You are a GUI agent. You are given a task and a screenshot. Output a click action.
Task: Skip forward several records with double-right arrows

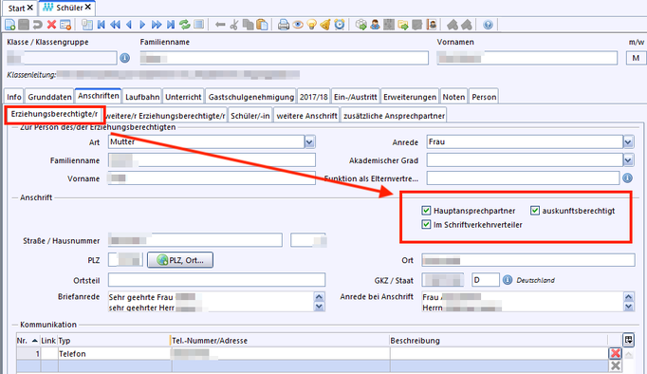point(157,25)
